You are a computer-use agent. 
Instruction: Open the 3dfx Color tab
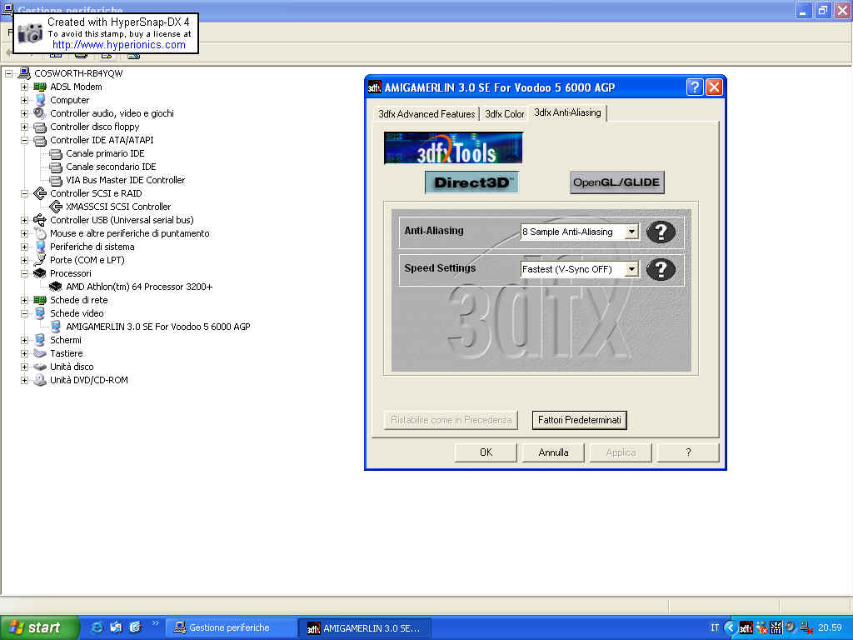505,114
